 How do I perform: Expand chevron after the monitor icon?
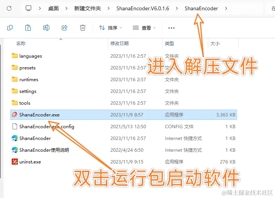[40, 8]
